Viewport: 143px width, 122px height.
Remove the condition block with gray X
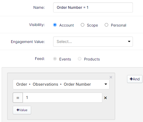click(111, 77)
